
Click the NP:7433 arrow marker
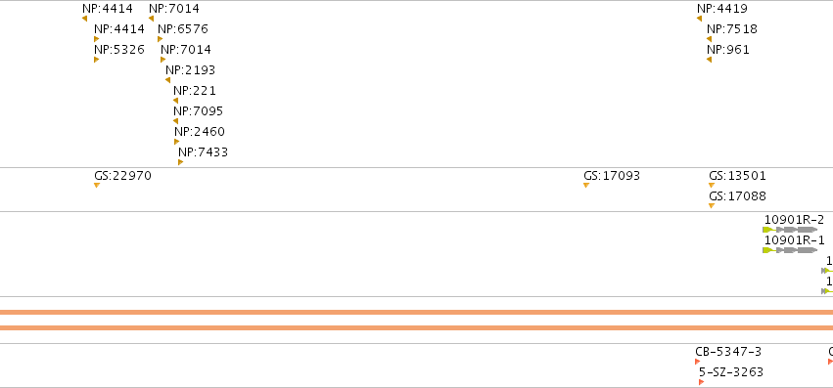(181, 162)
